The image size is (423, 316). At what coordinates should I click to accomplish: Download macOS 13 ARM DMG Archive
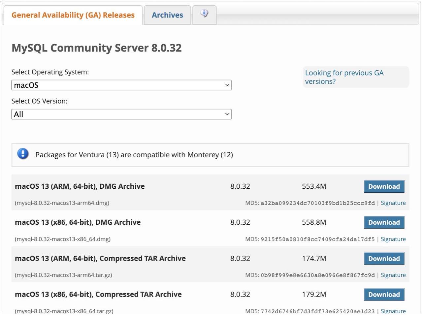[x=384, y=186]
